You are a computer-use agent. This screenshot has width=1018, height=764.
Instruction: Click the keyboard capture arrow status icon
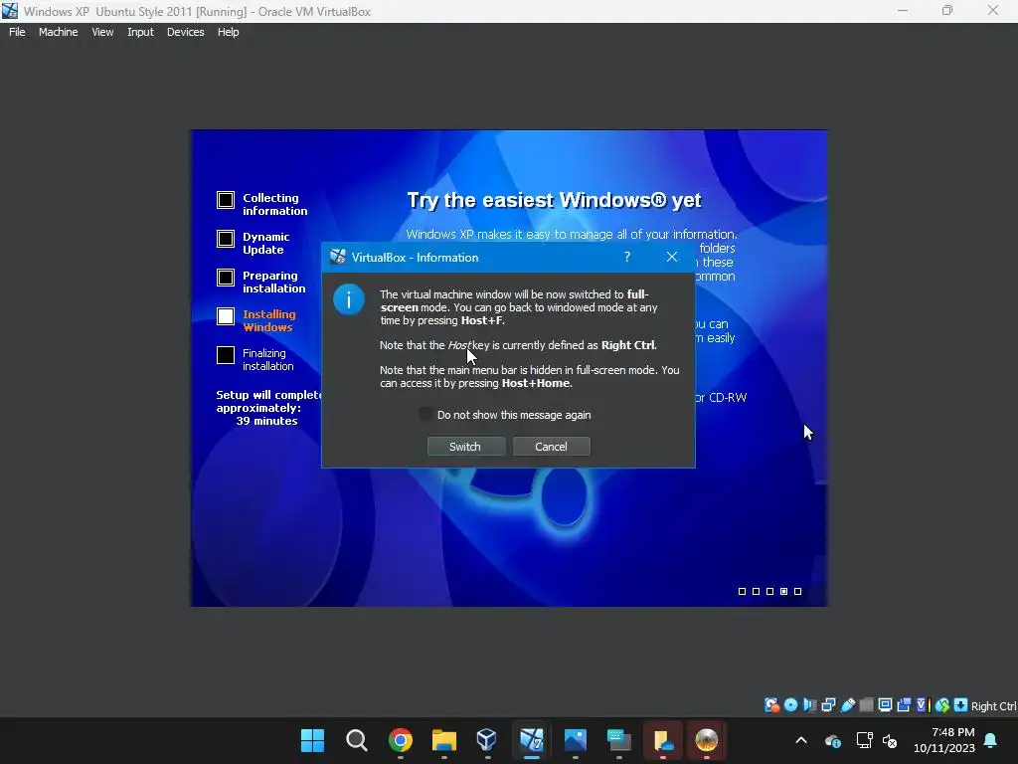coord(961,705)
